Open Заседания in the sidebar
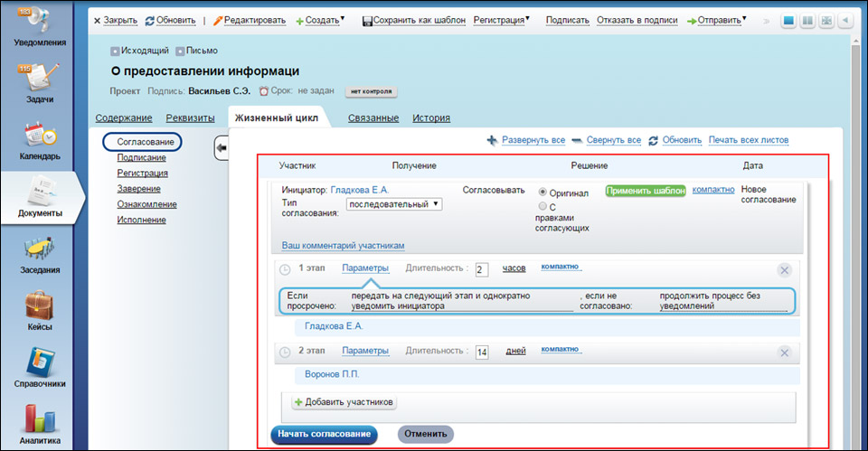The image size is (868, 451). coord(39,255)
